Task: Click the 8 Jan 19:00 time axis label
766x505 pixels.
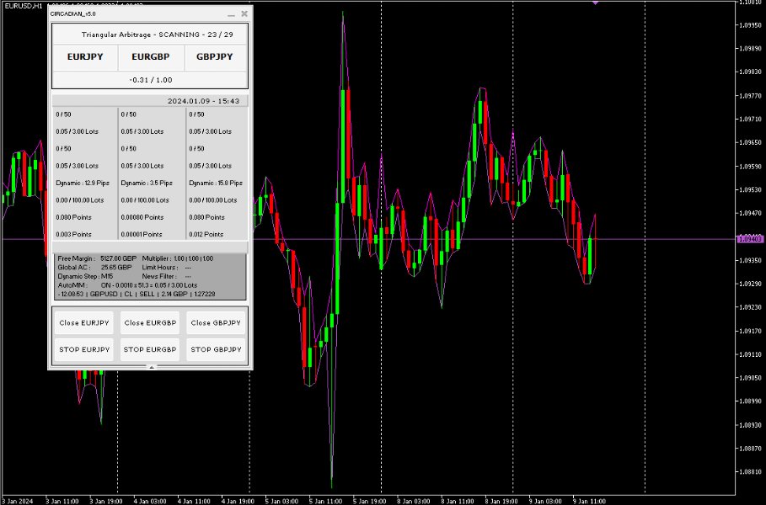Action: pyautogui.click(x=501, y=501)
